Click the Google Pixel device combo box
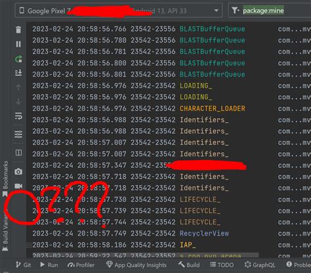Image resolution: width=311 pixels, height=273 pixels. [x=119, y=10]
